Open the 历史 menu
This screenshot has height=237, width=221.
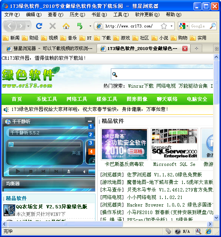77,15
